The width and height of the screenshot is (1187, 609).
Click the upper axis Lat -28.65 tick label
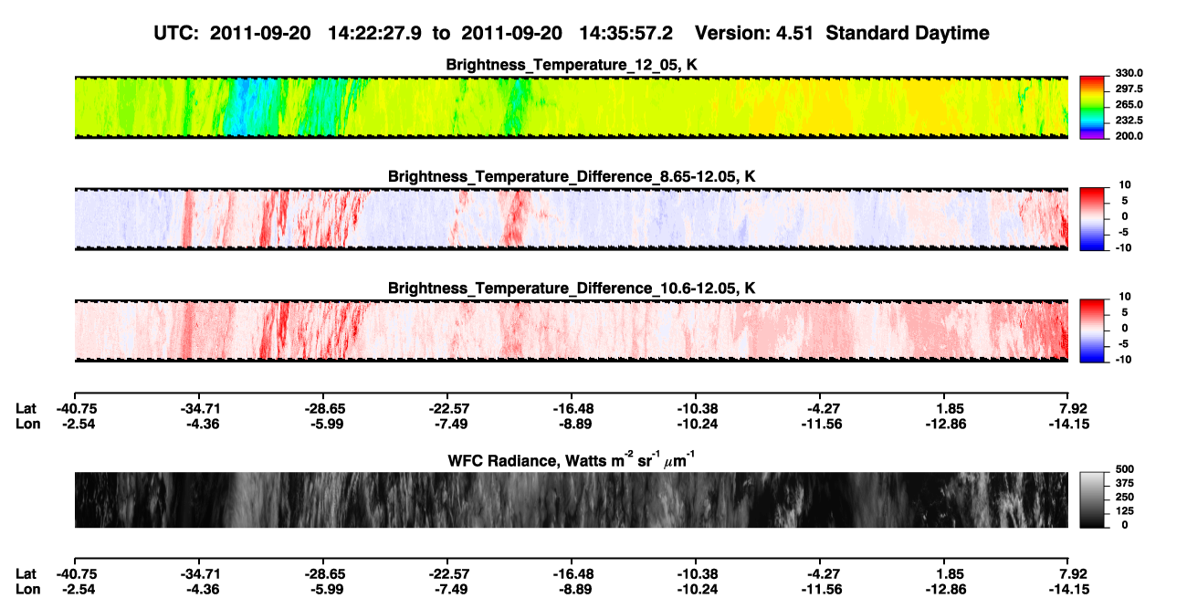(322, 408)
